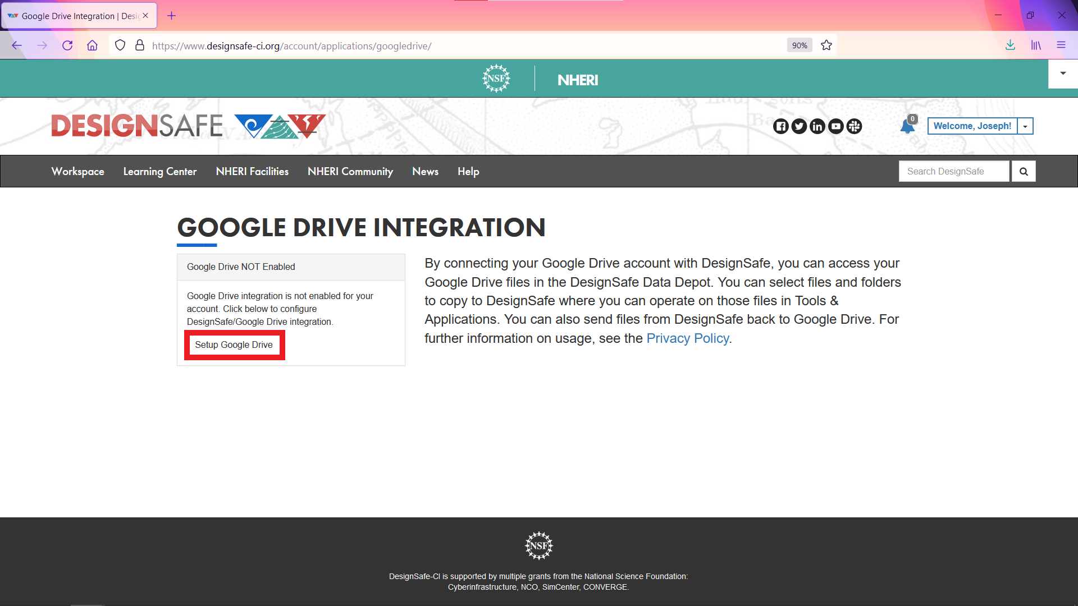Click the NSF logo in the top banner
This screenshot has height=606, width=1078.
[496, 79]
